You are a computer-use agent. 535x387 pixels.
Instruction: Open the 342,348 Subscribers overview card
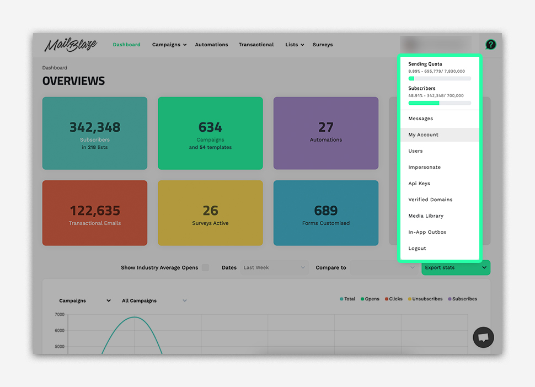pos(95,133)
